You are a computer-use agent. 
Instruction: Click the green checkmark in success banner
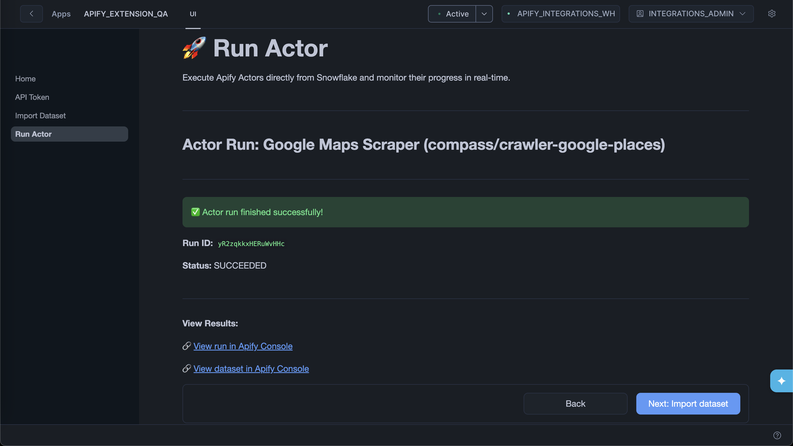[196, 212]
